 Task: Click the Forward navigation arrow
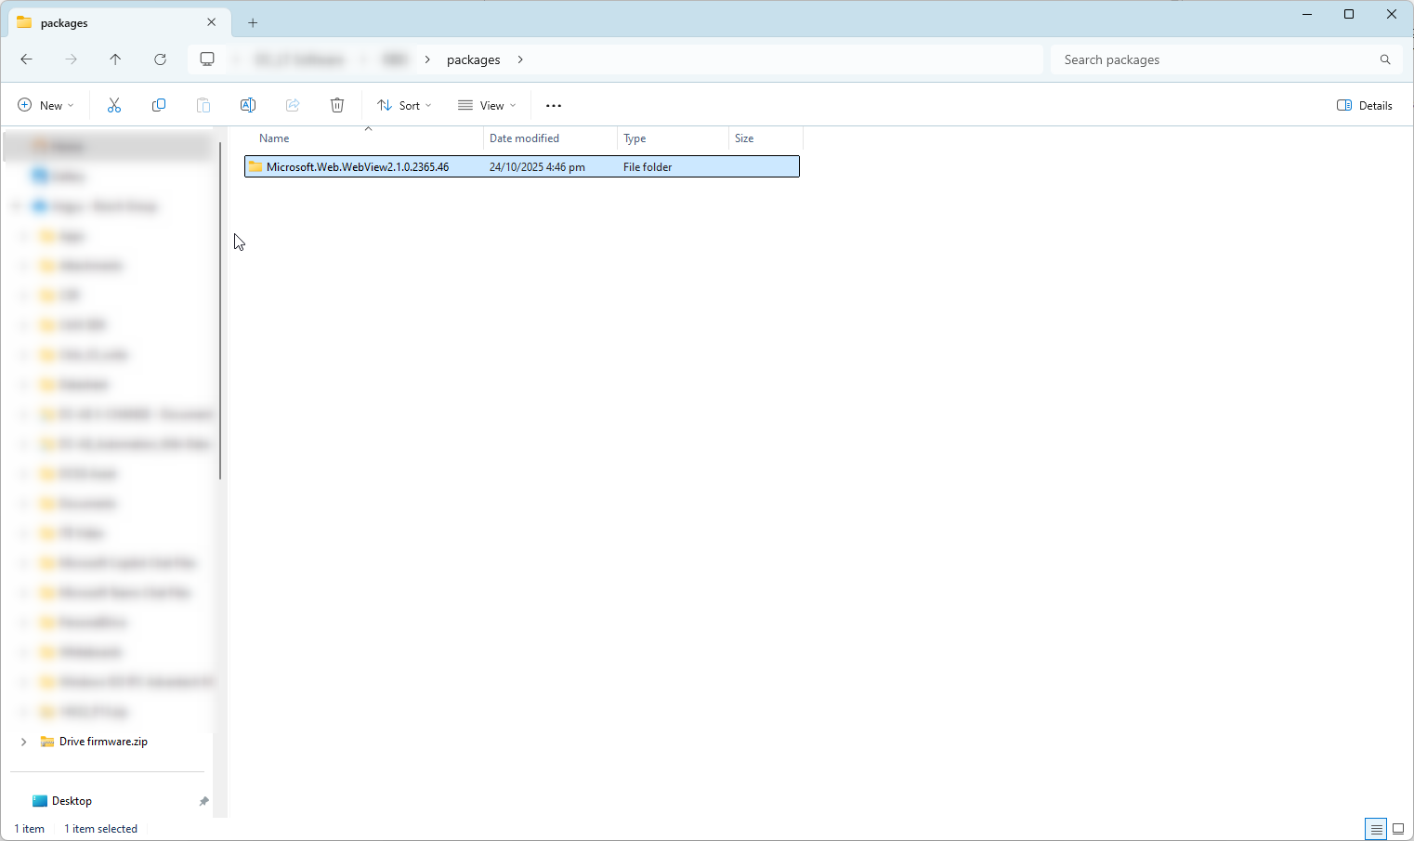pos(72,59)
